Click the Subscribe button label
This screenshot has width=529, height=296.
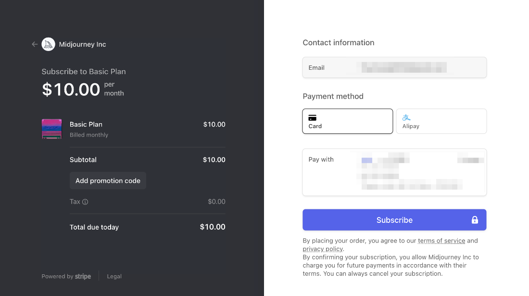[x=394, y=220]
